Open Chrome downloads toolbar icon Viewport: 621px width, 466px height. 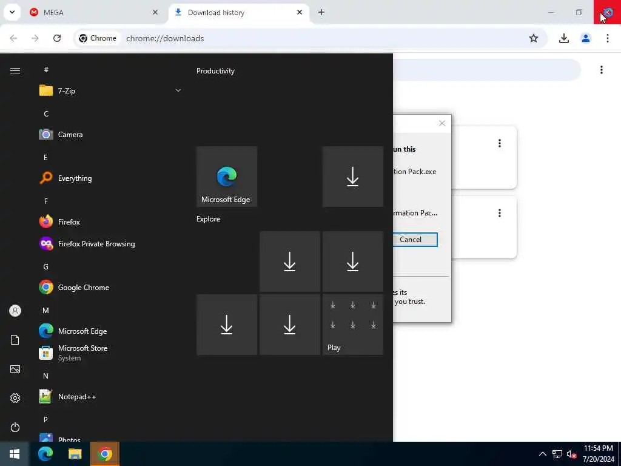tap(563, 38)
